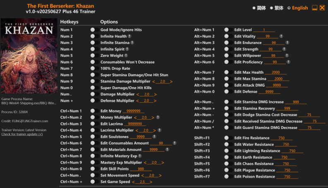Viewport: 328px width, 188px height.
Task: Toggle the Infinite Mastery Exp switch
Action: pos(95,156)
